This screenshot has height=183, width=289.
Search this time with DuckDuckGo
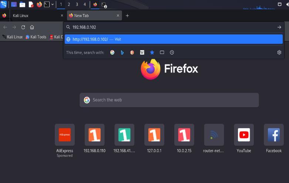coord(132,52)
